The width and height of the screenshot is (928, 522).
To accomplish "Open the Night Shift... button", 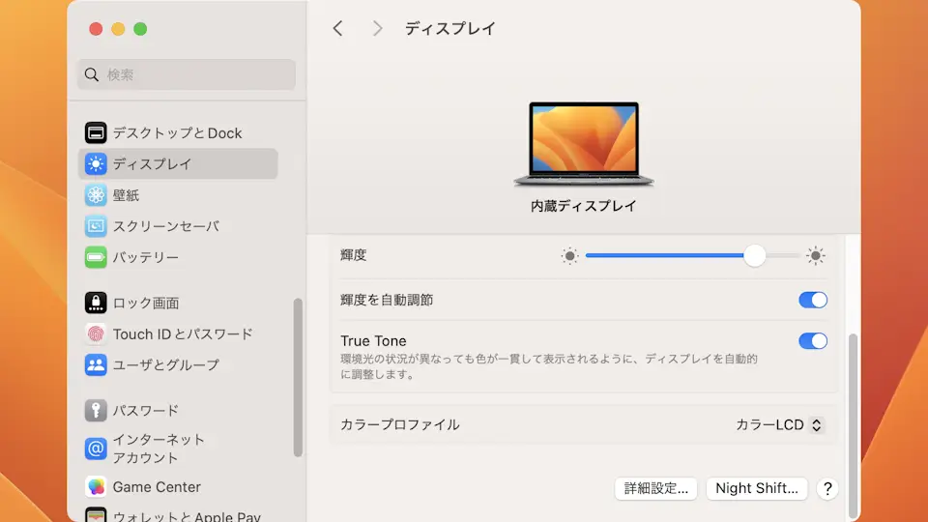I will (756, 488).
